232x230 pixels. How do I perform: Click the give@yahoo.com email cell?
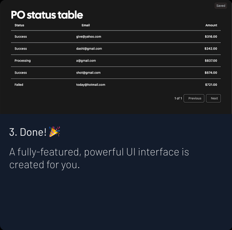pos(89,37)
